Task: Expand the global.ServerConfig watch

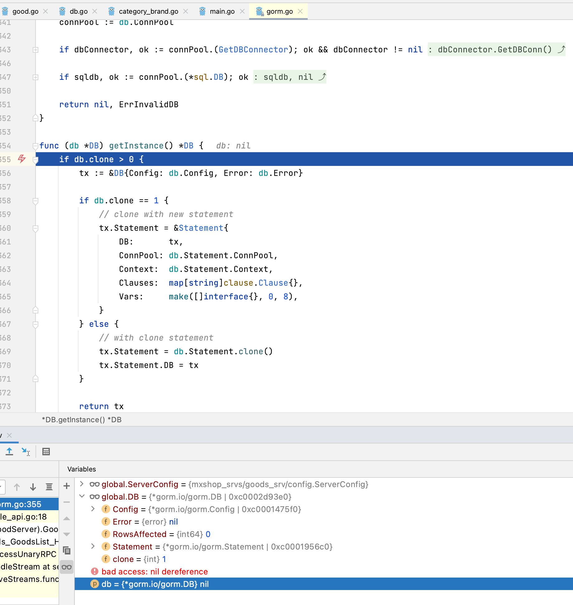Action: [x=82, y=484]
